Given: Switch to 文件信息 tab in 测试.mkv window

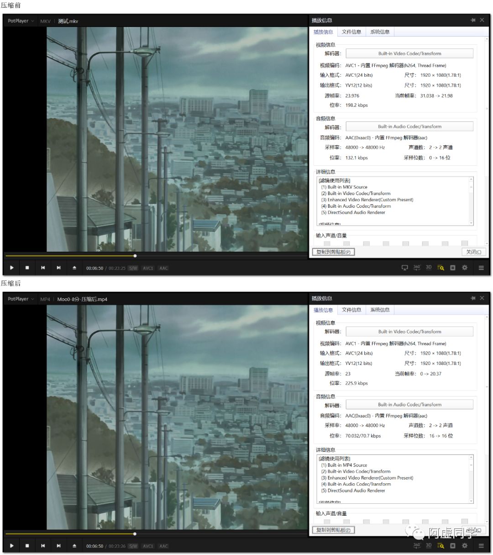Looking at the screenshot, I should coord(351,32).
